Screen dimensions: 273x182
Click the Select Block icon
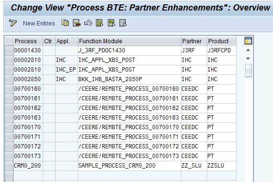coord(111,23)
